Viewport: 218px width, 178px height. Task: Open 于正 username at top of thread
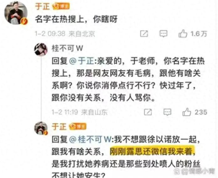coord(42,6)
